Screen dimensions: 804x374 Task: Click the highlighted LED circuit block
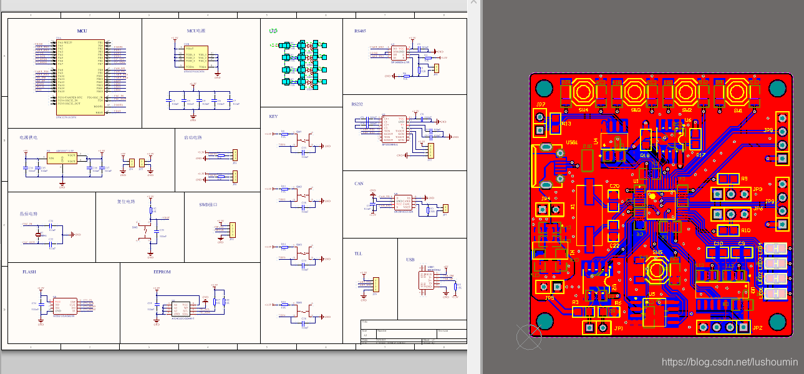pos(301,64)
